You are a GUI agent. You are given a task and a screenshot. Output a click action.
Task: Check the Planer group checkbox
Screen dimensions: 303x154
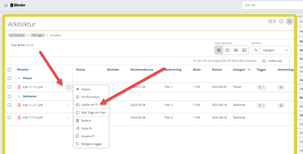point(9,78)
